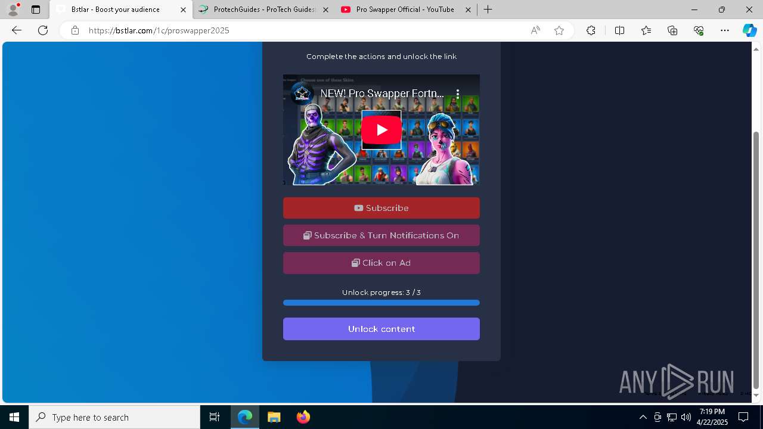Activate Read aloud icon in address bar

[x=535, y=30]
